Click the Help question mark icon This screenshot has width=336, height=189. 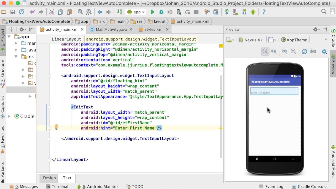pos(264,12)
